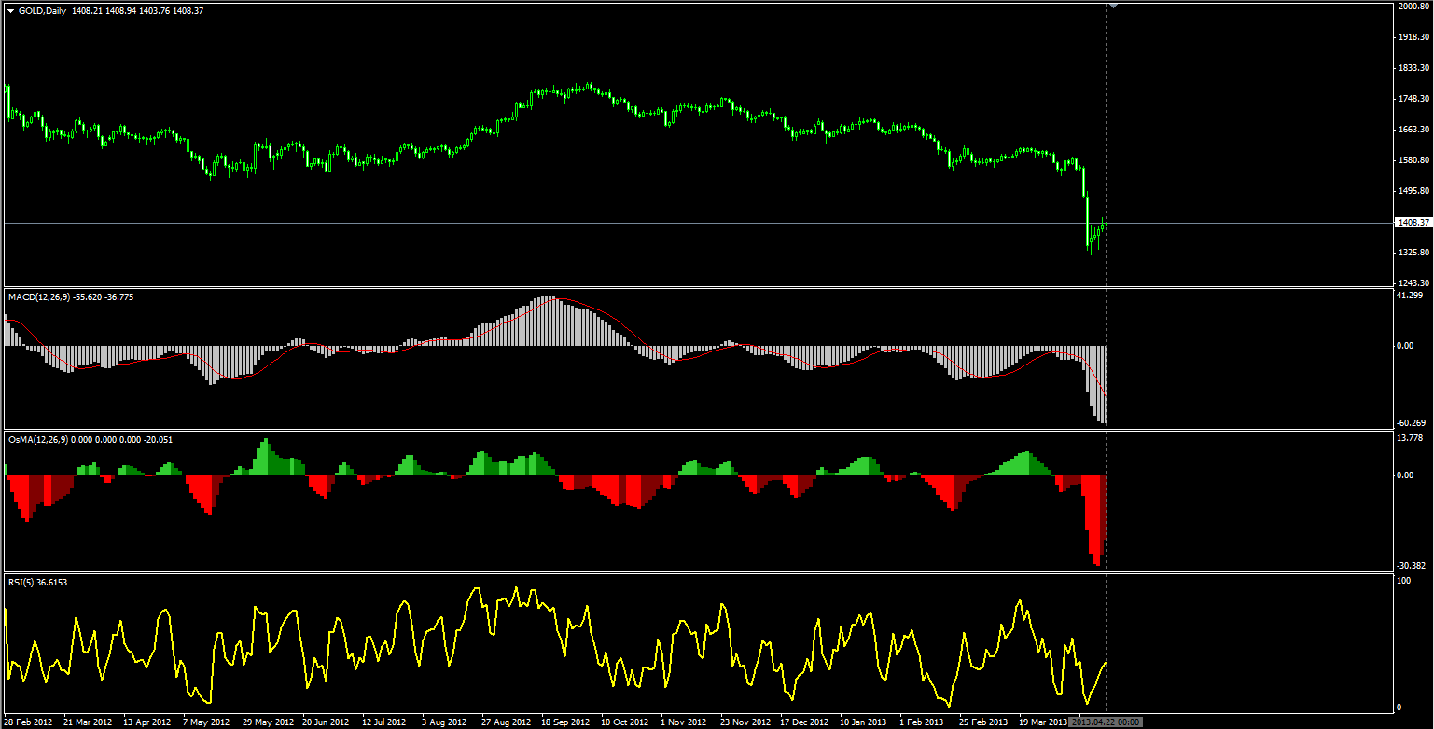Click the 10 Oct 2012 date label
1434x729 pixels.
[x=624, y=722]
